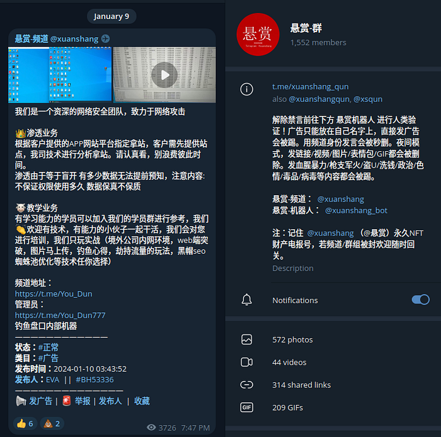Open @xuanshang next to 悬赏-频道

340,199
